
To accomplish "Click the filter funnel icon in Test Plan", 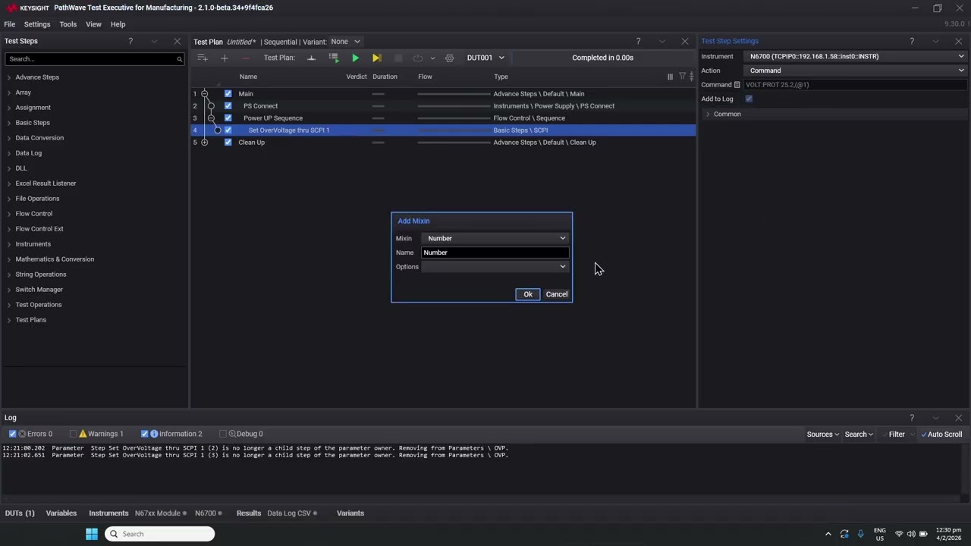I will [682, 77].
